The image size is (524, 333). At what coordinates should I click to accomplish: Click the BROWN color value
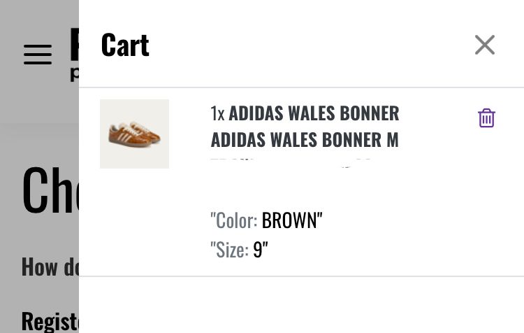(292, 220)
